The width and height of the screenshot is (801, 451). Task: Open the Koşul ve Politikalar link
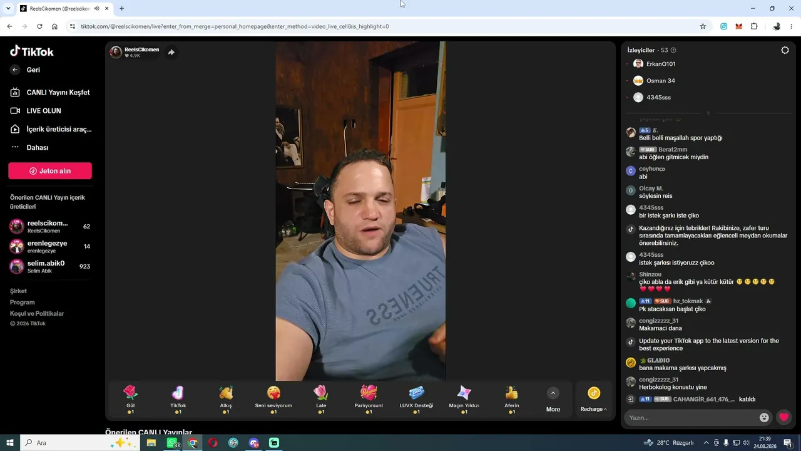(x=37, y=313)
